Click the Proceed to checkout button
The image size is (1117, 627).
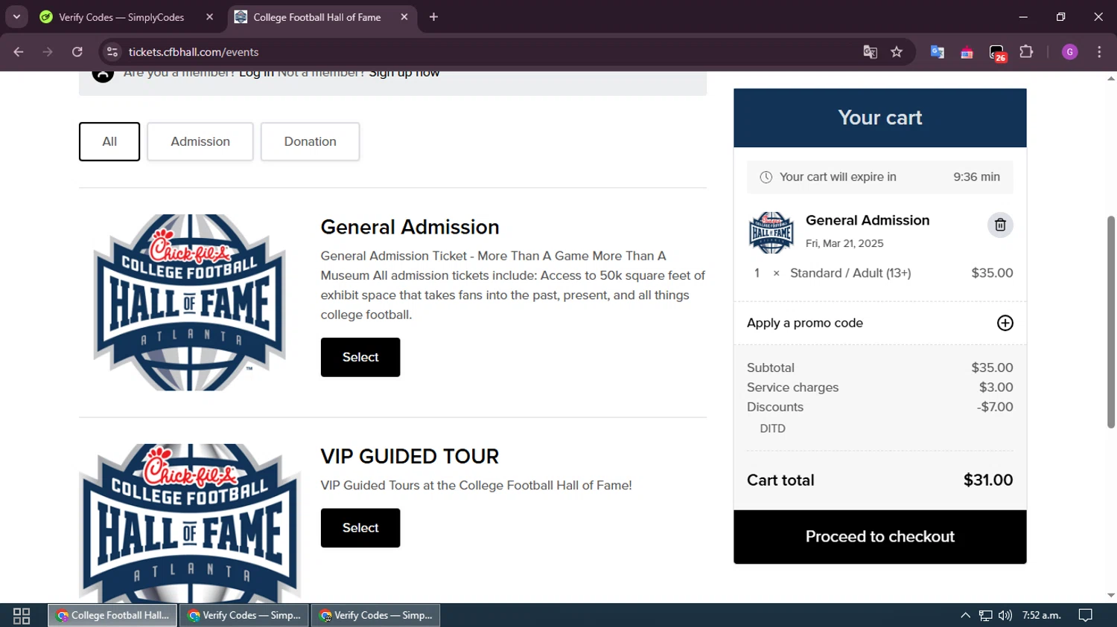(879, 537)
